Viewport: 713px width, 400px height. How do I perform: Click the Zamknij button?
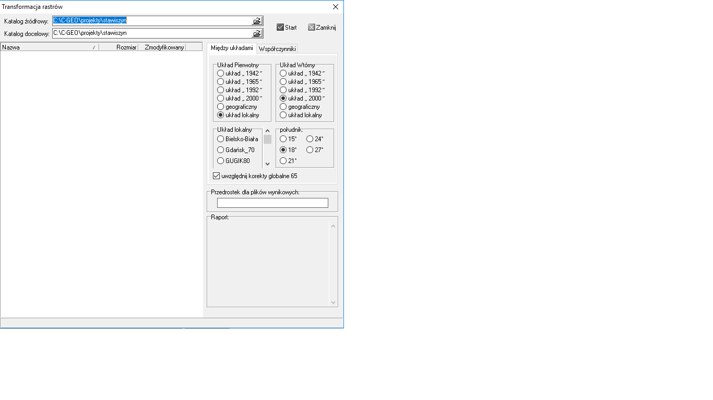tap(323, 28)
